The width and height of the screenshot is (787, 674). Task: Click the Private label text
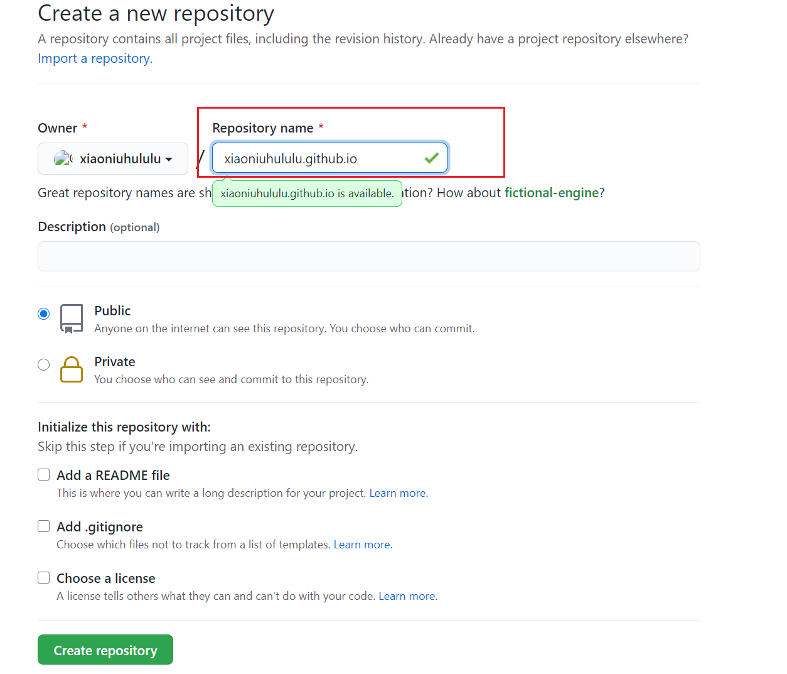pos(115,362)
